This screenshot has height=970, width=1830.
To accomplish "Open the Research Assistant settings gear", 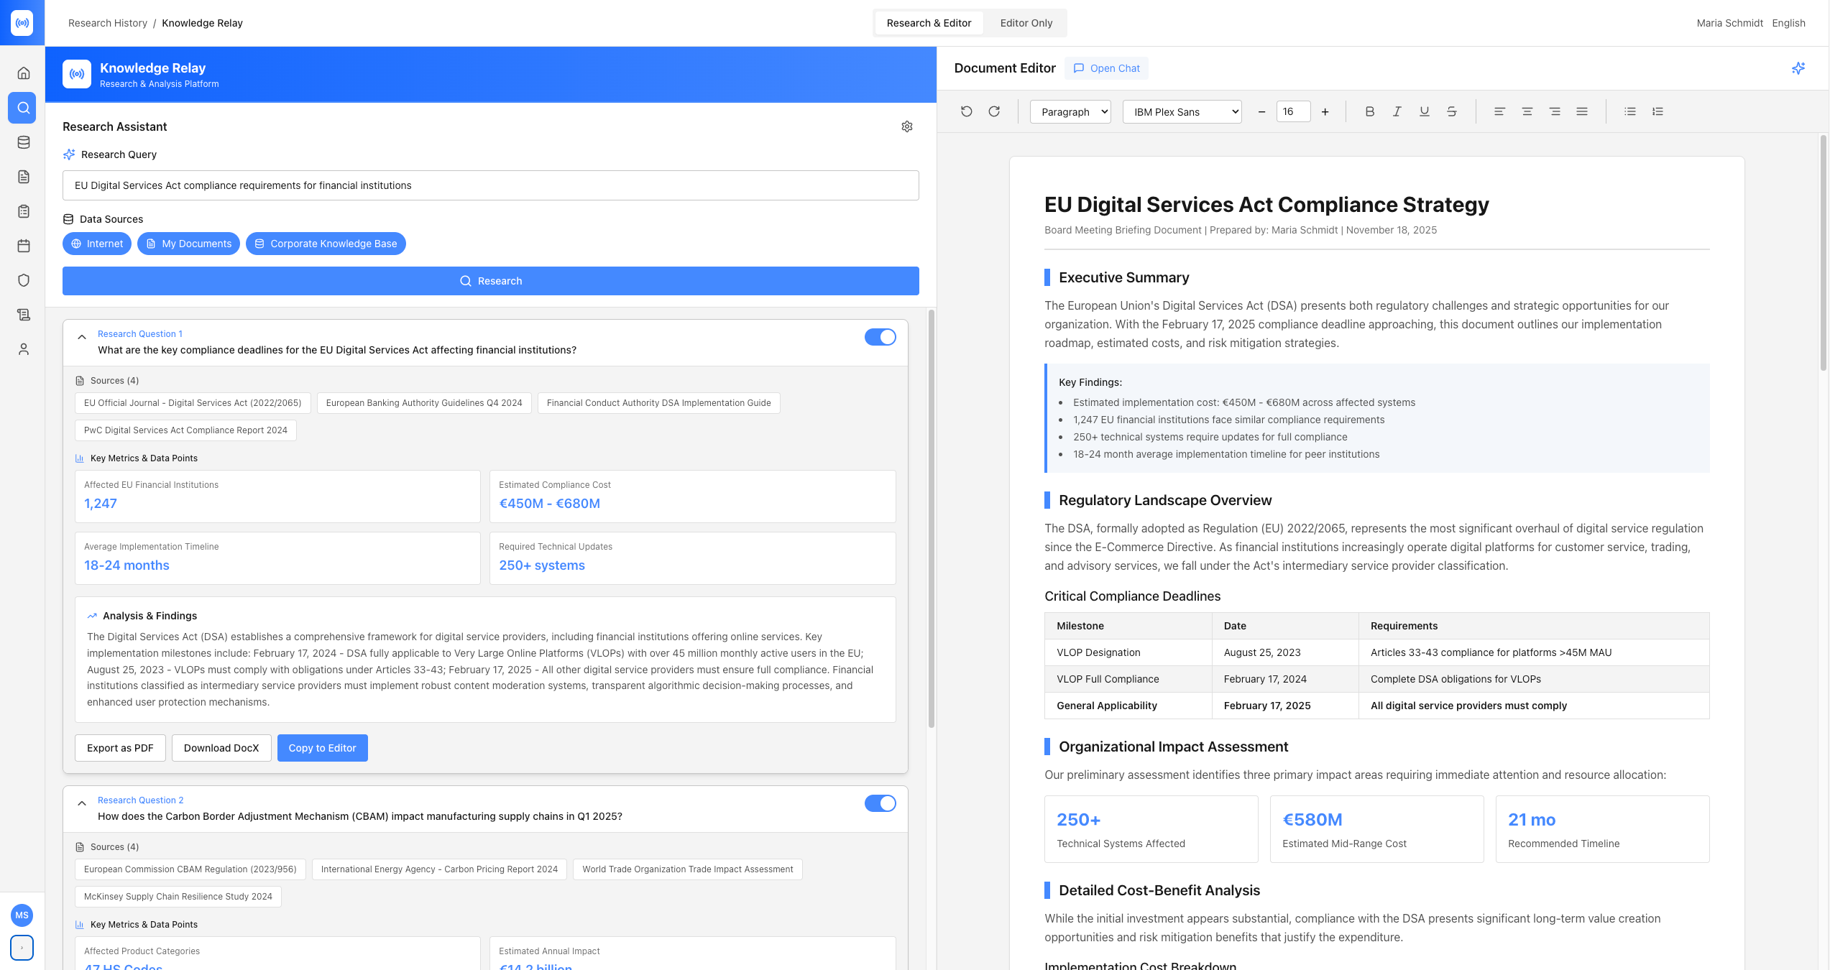I will 907,126.
